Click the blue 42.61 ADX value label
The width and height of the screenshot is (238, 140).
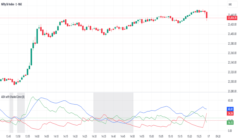(230, 109)
